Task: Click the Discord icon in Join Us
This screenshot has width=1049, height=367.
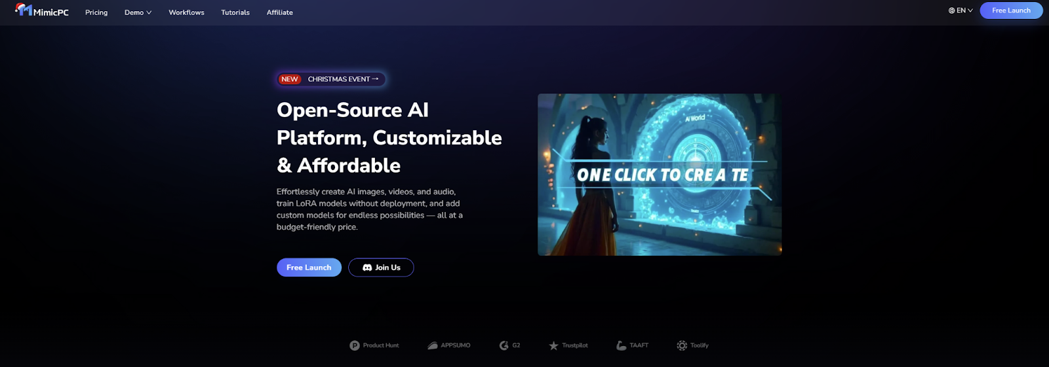Action: [367, 268]
